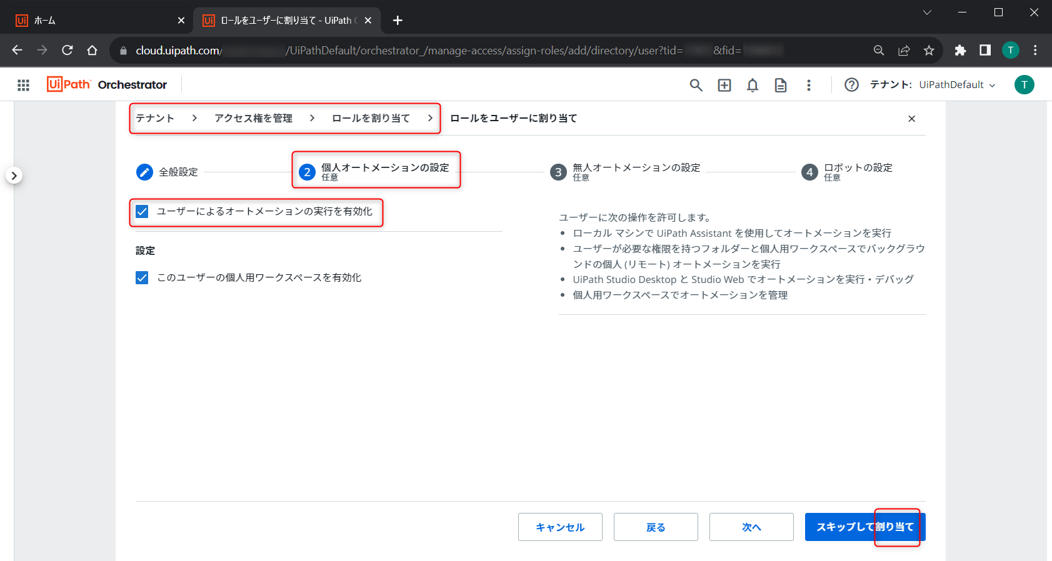The width and height of the screenshot is (1052, 561).
Task: Click the テナント breadcrumb
Action: 155,118
